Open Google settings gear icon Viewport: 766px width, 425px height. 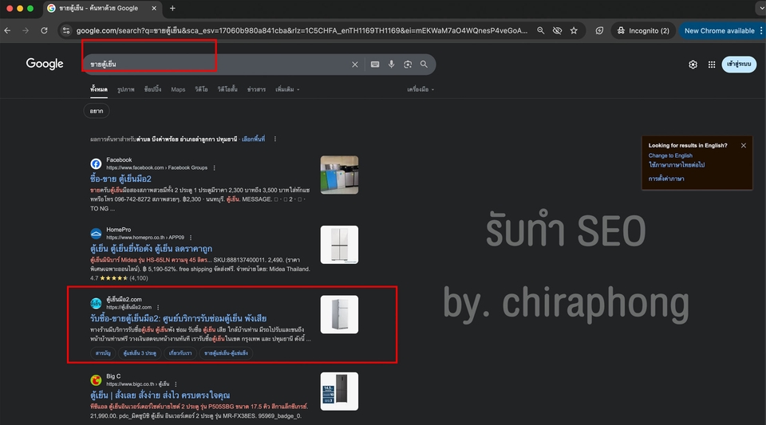click(693, 65)
